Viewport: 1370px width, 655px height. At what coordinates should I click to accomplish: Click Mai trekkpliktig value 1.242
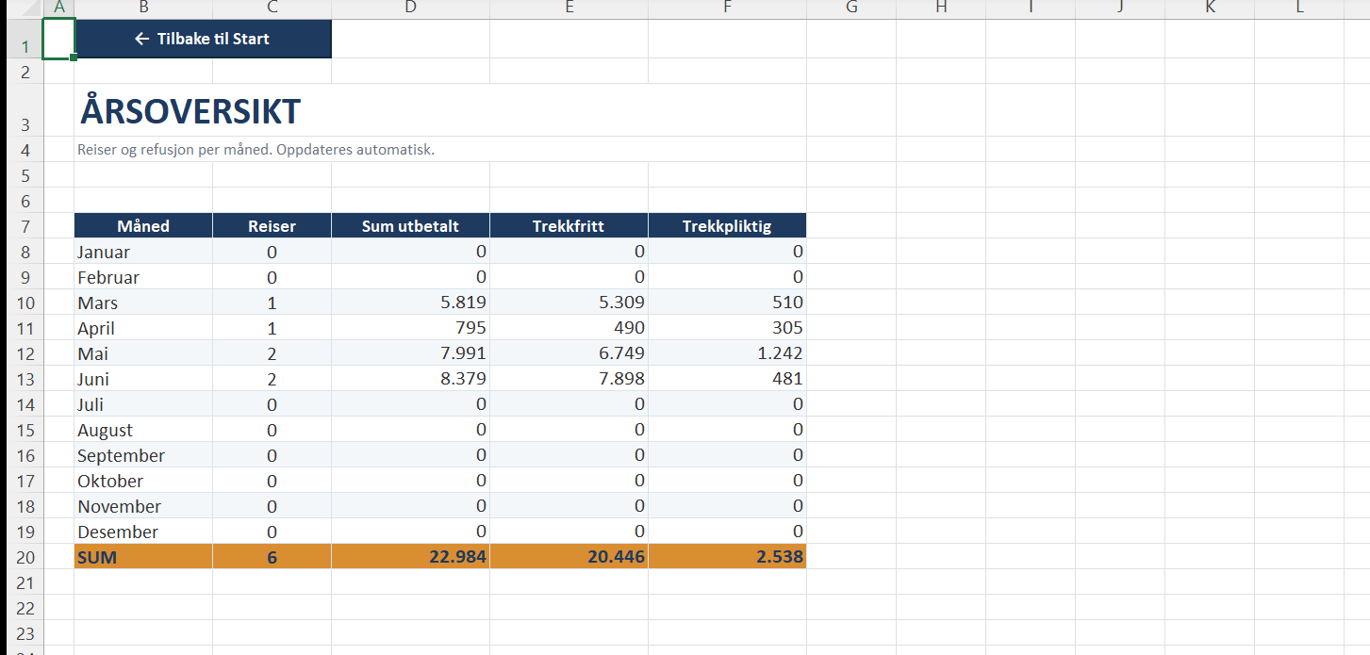point(727,353)
